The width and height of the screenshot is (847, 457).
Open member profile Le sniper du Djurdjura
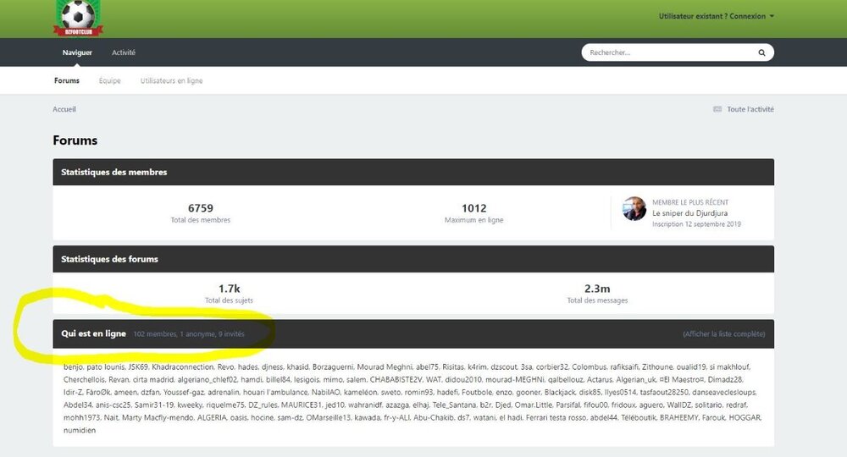[689, 213]
